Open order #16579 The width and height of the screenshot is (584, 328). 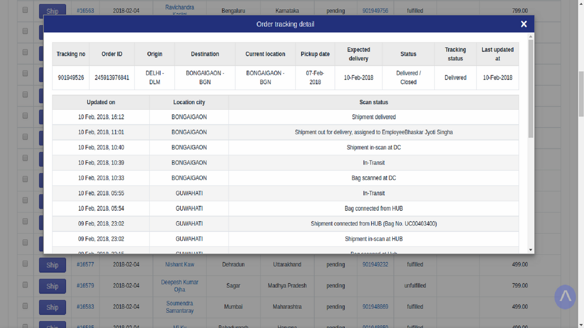point(85,286)
